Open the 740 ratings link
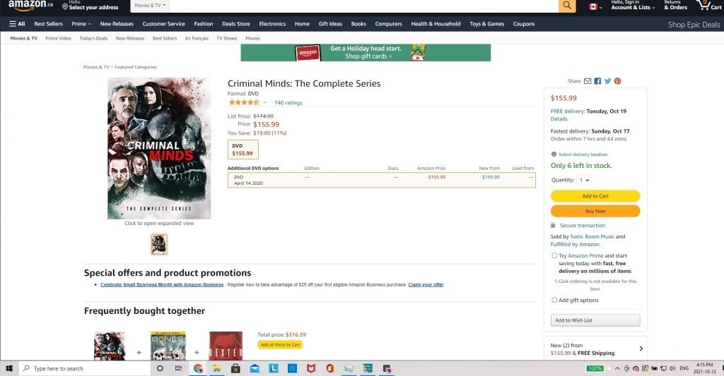Screen dimensions: 724x376 pos(288,103)
